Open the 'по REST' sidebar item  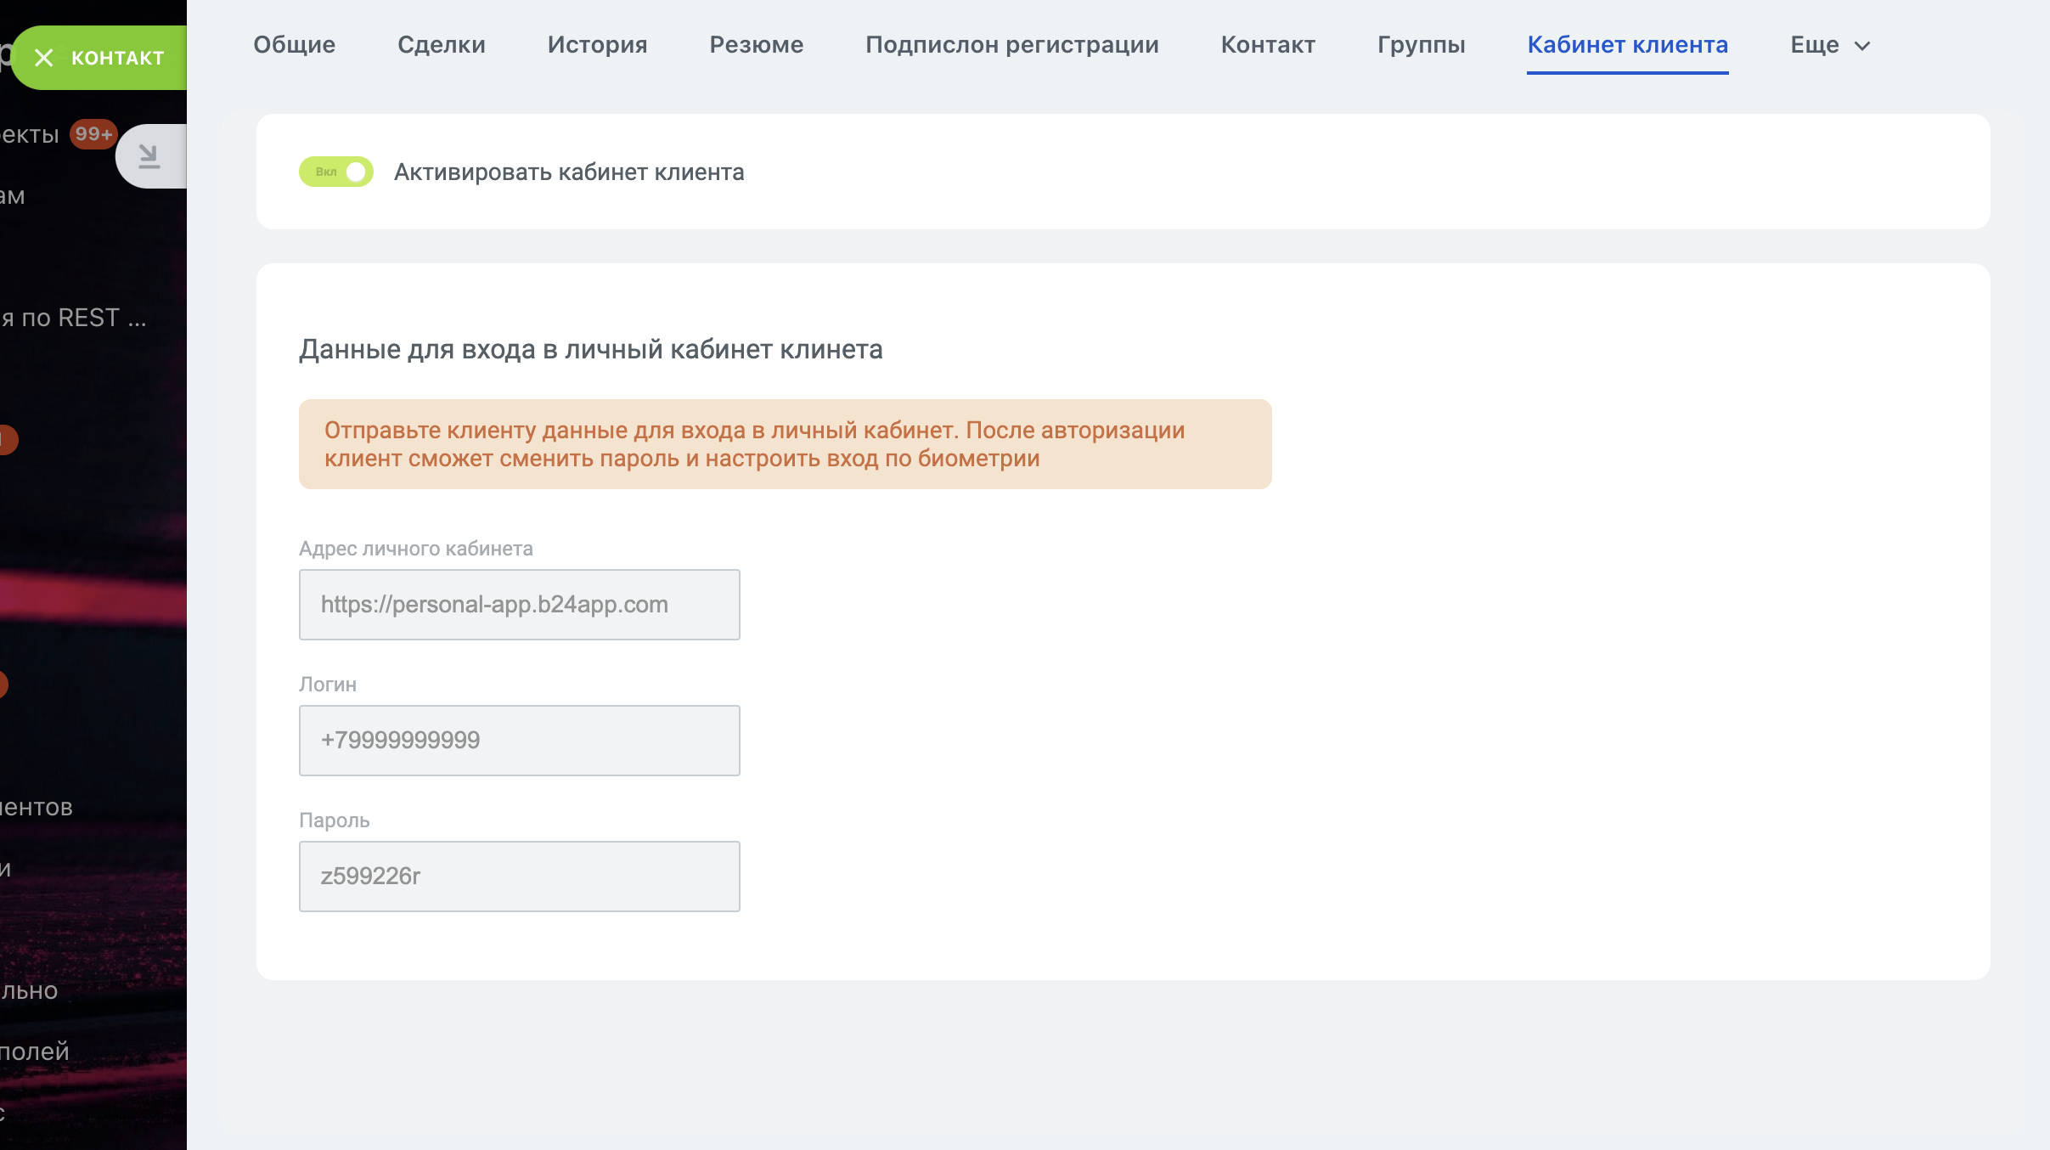tap(75, 318)
